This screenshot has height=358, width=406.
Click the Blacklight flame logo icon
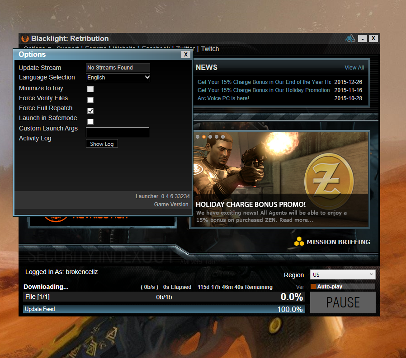(x=25, y=38)
